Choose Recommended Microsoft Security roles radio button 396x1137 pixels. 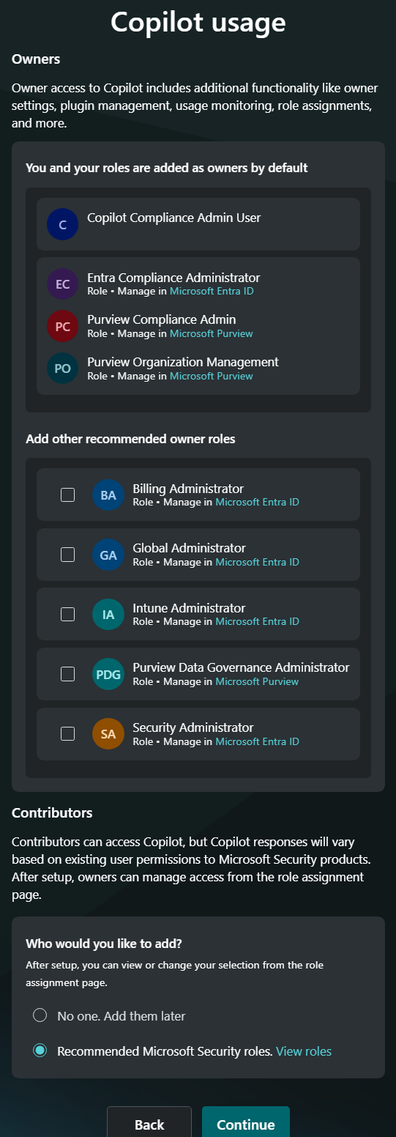click(40, 1051)
